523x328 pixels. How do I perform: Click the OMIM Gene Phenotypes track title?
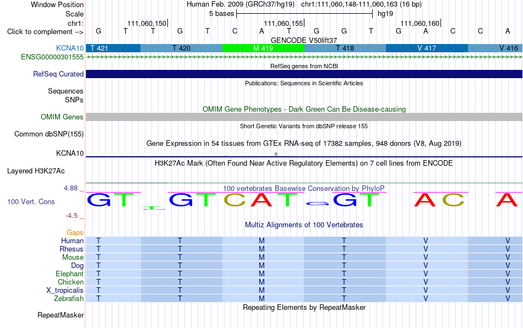click(304, 109)
